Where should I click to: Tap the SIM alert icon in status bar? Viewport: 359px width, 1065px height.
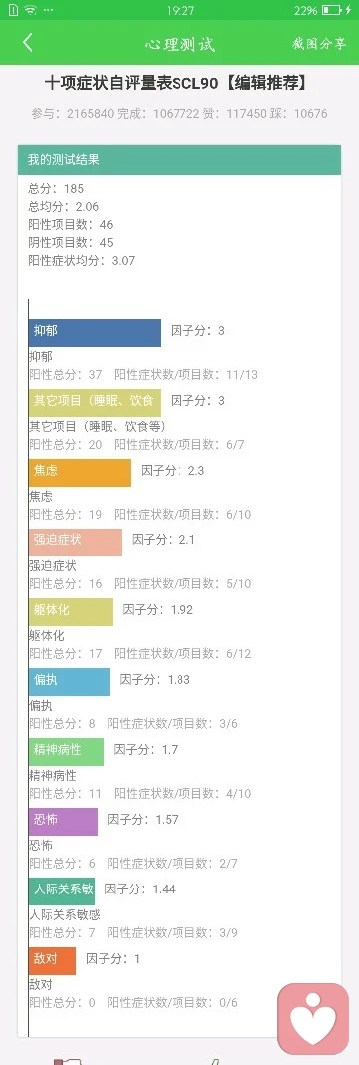coord(13,10)
